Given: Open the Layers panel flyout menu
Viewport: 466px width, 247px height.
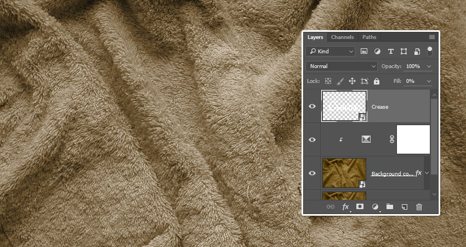Looking at the screenshot, I should 432,37.
